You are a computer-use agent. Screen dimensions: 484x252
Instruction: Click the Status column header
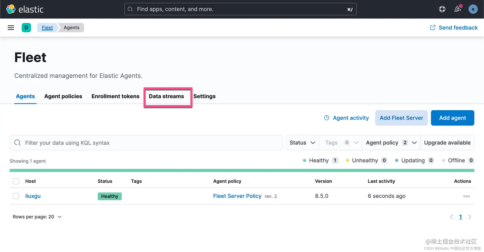105,181
